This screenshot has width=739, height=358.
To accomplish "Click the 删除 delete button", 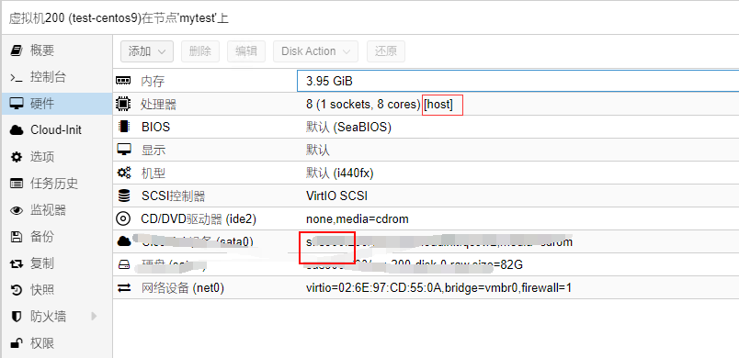I will [x=200, y=51].
